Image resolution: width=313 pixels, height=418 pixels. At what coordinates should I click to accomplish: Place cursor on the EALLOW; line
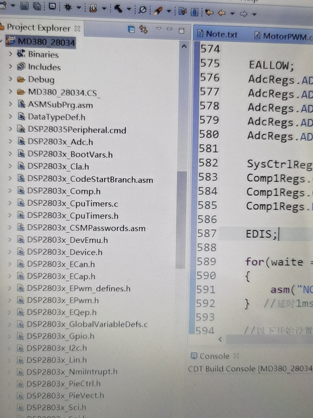pyautogui.click(x=272, y=65)
